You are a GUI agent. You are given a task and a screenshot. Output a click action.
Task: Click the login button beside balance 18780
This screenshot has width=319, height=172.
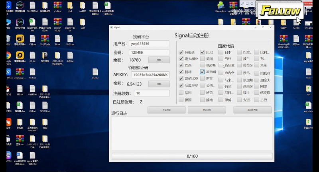coord(159,60)
